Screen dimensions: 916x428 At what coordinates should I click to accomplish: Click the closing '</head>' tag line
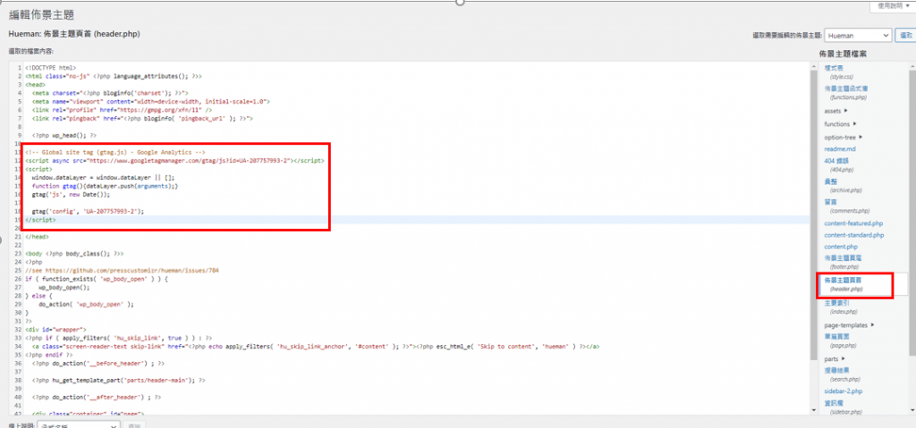(37, 237)
